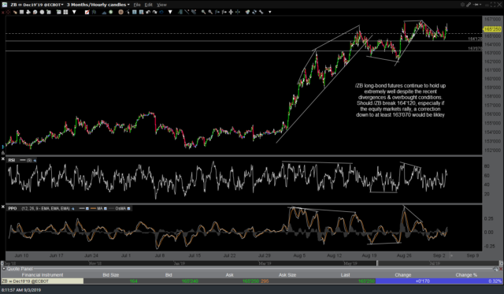Click the blue mountain chart type icon
Viewport: 504px width, 294px height.
(x=104, y=13)
